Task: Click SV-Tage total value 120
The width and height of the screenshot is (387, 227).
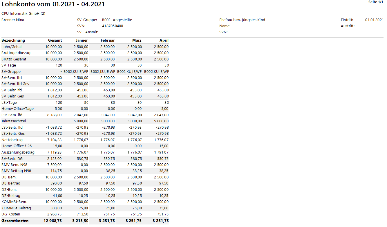Action: click(59, 65)
